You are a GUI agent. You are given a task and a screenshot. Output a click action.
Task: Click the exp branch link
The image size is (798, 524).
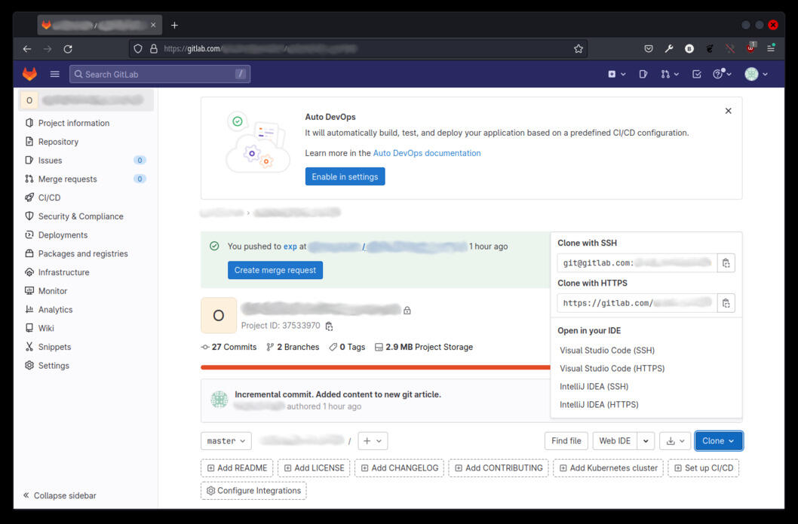(x=290, y=247)
